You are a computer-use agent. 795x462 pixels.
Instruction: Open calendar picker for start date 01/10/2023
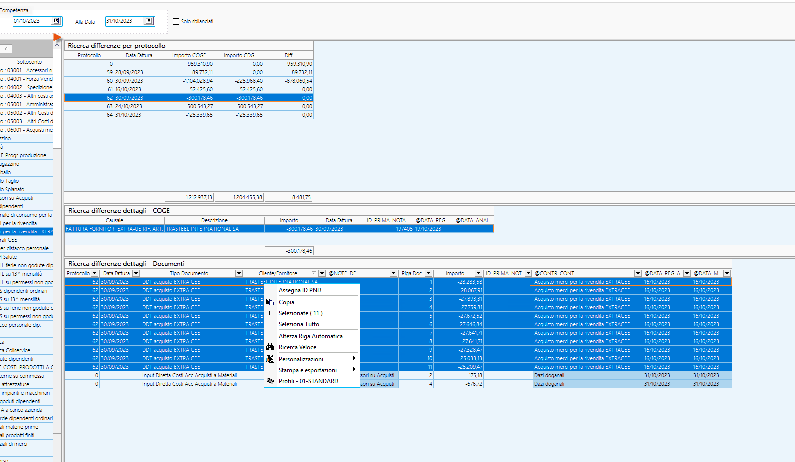click(x=56, y=21)
